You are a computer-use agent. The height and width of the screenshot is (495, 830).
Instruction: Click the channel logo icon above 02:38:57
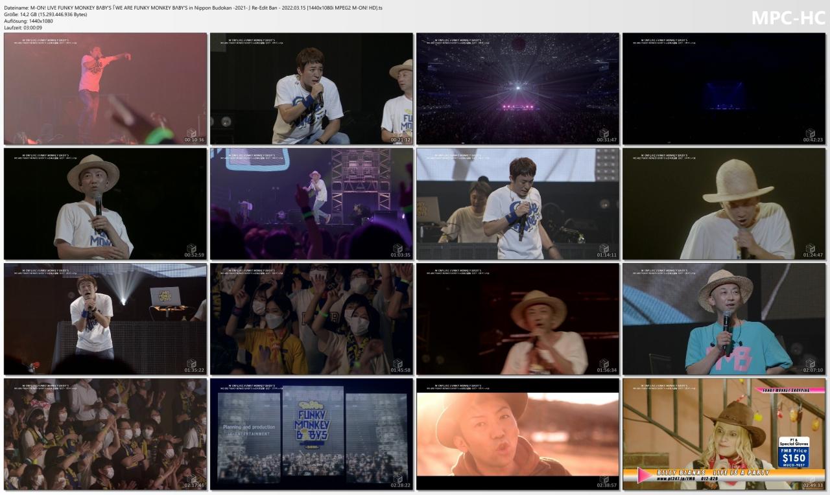604,478
